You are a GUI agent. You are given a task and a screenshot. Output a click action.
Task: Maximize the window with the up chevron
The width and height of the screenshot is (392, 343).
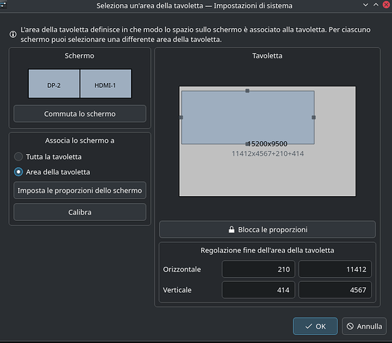click(376, 5)
